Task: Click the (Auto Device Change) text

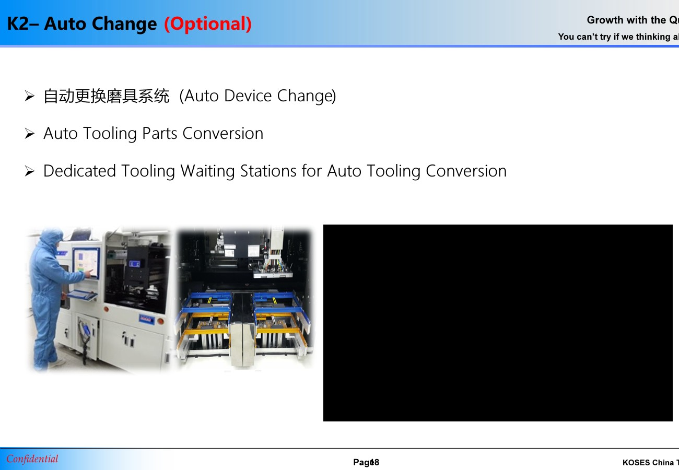Action: coord(257,96)
